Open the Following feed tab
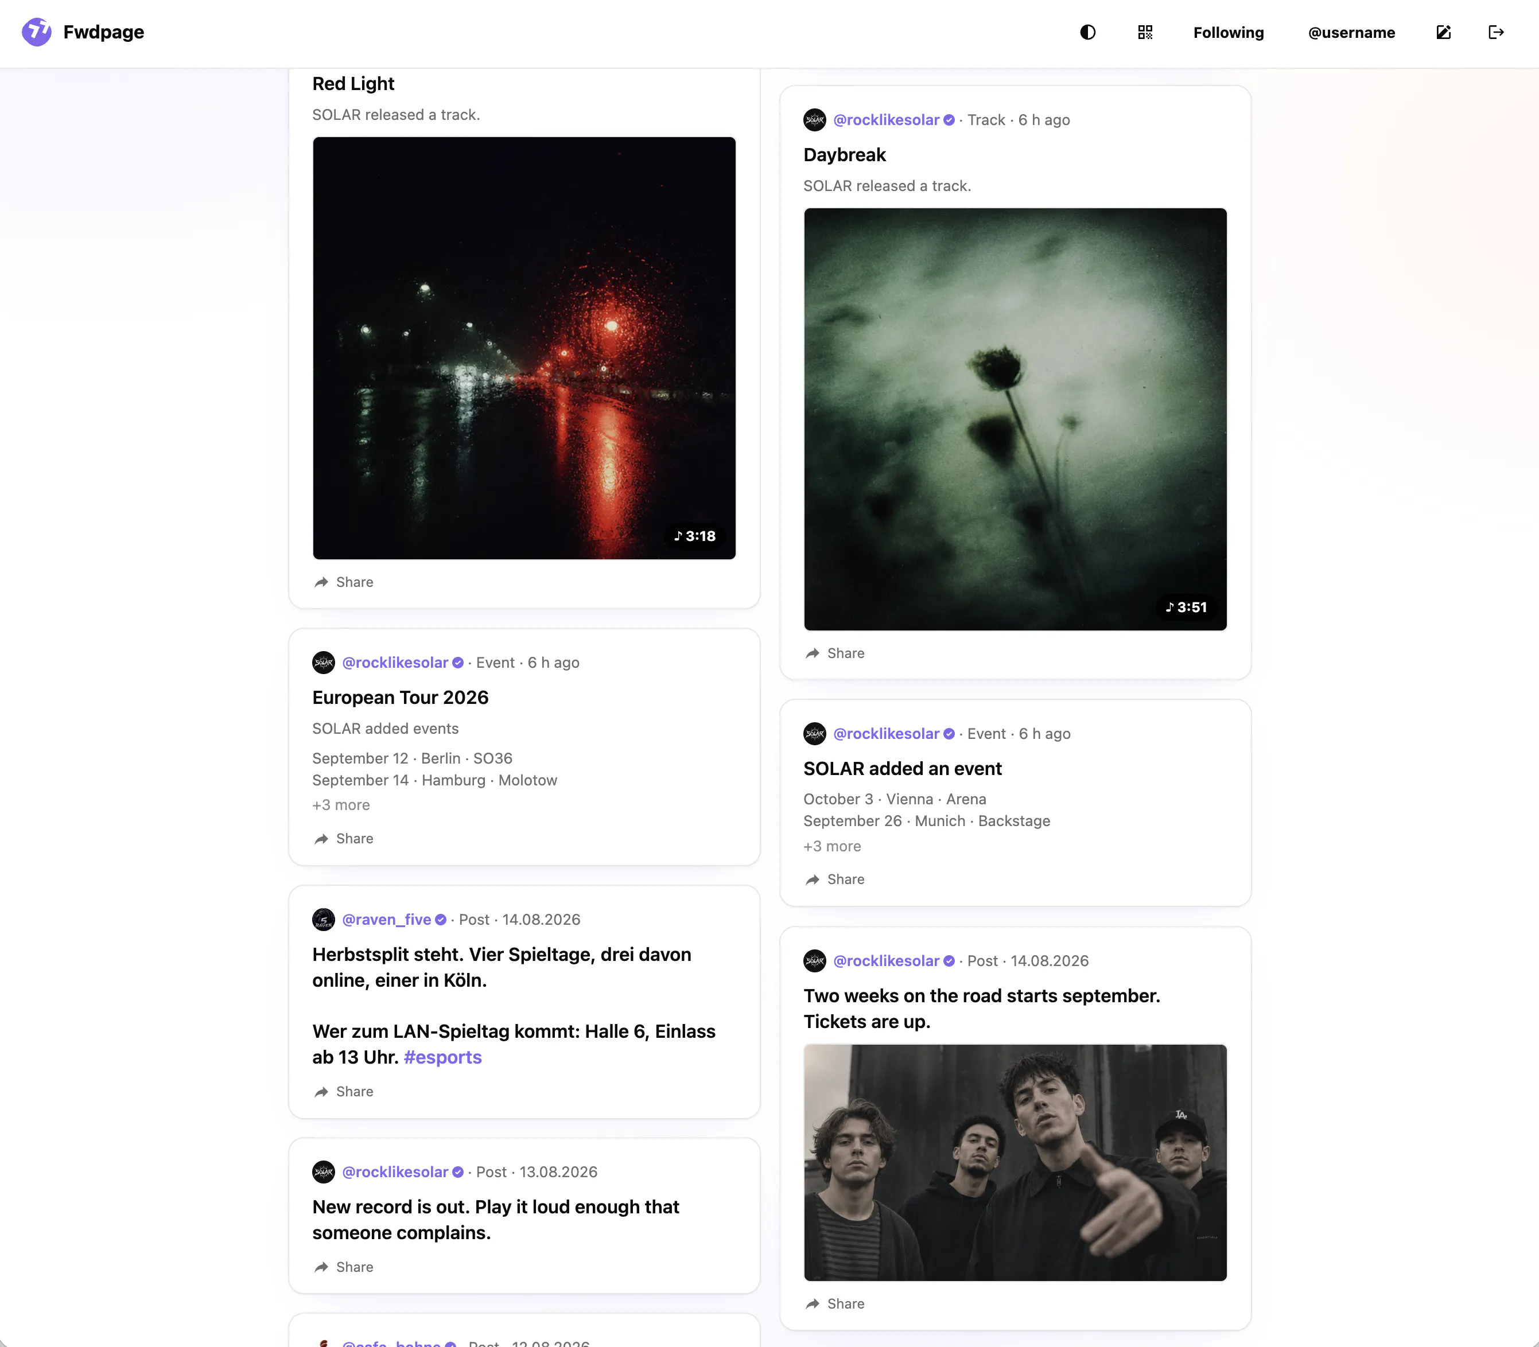This screenshot has height=1347, width=1539. (x=1228, y=32)
